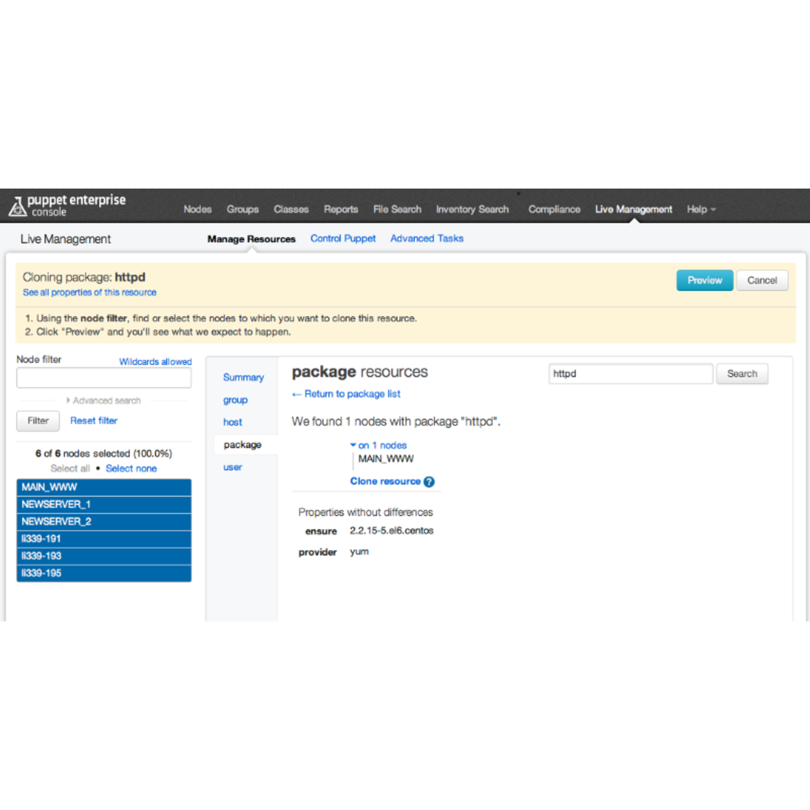Select the Summary resource type
The image size is (810, 810).
click(x=243, y=377)
